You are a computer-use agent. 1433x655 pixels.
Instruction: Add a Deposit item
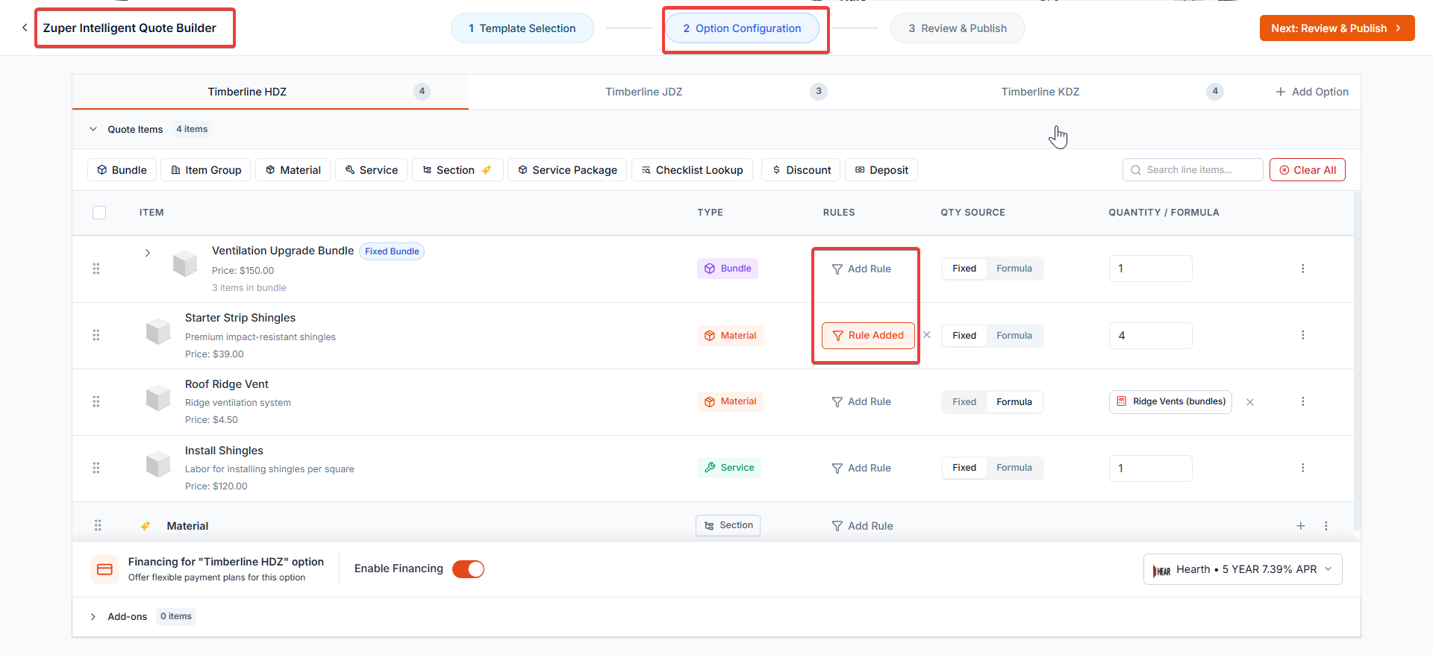pos(881,170)
